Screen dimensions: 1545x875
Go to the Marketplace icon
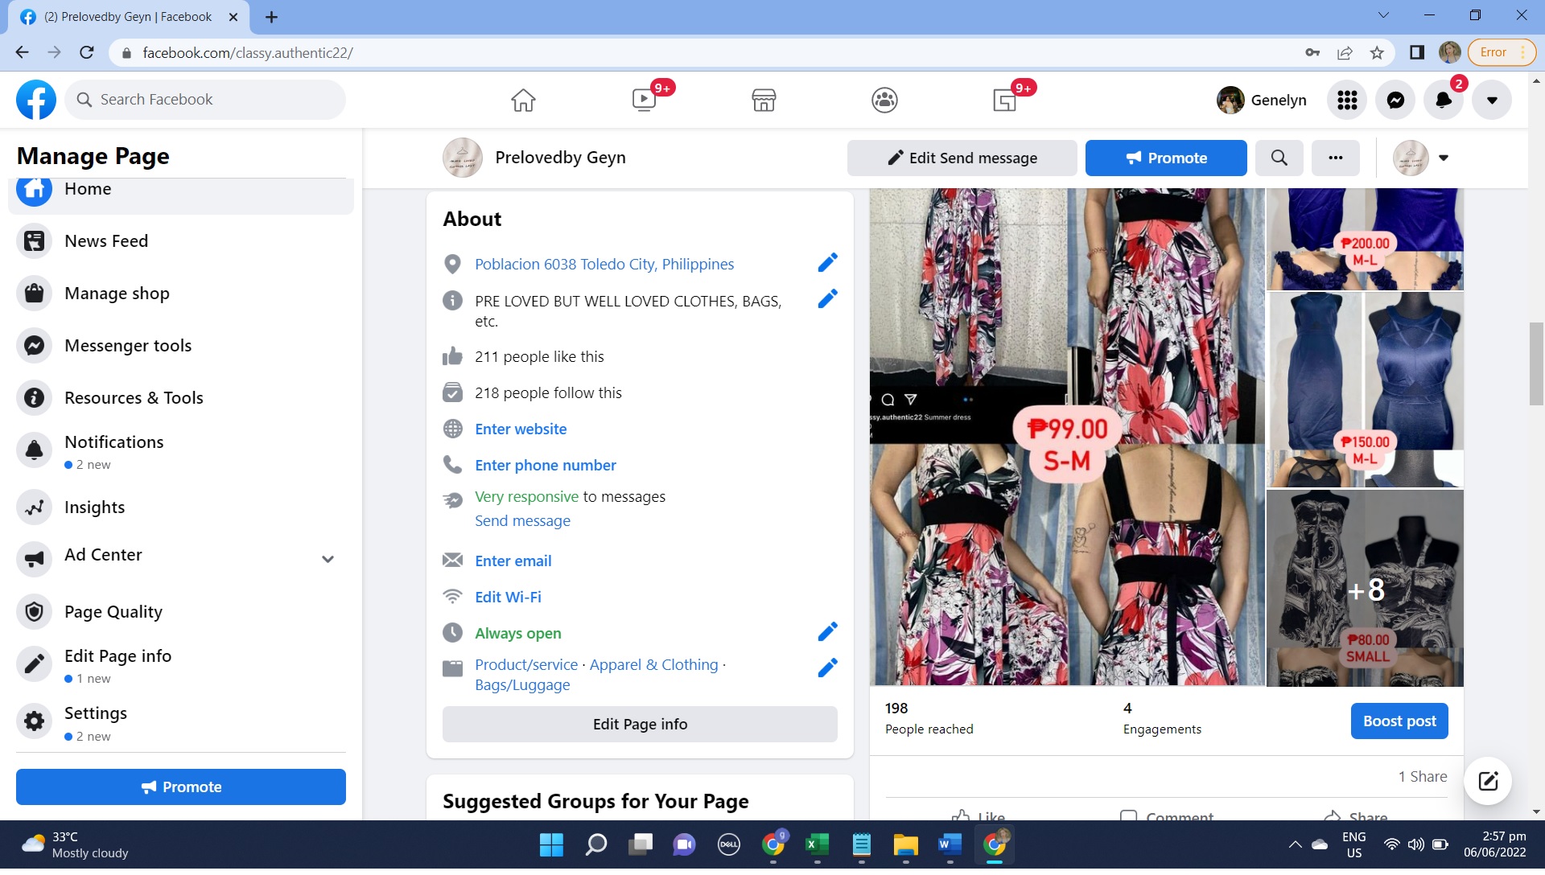click(764, 101)
